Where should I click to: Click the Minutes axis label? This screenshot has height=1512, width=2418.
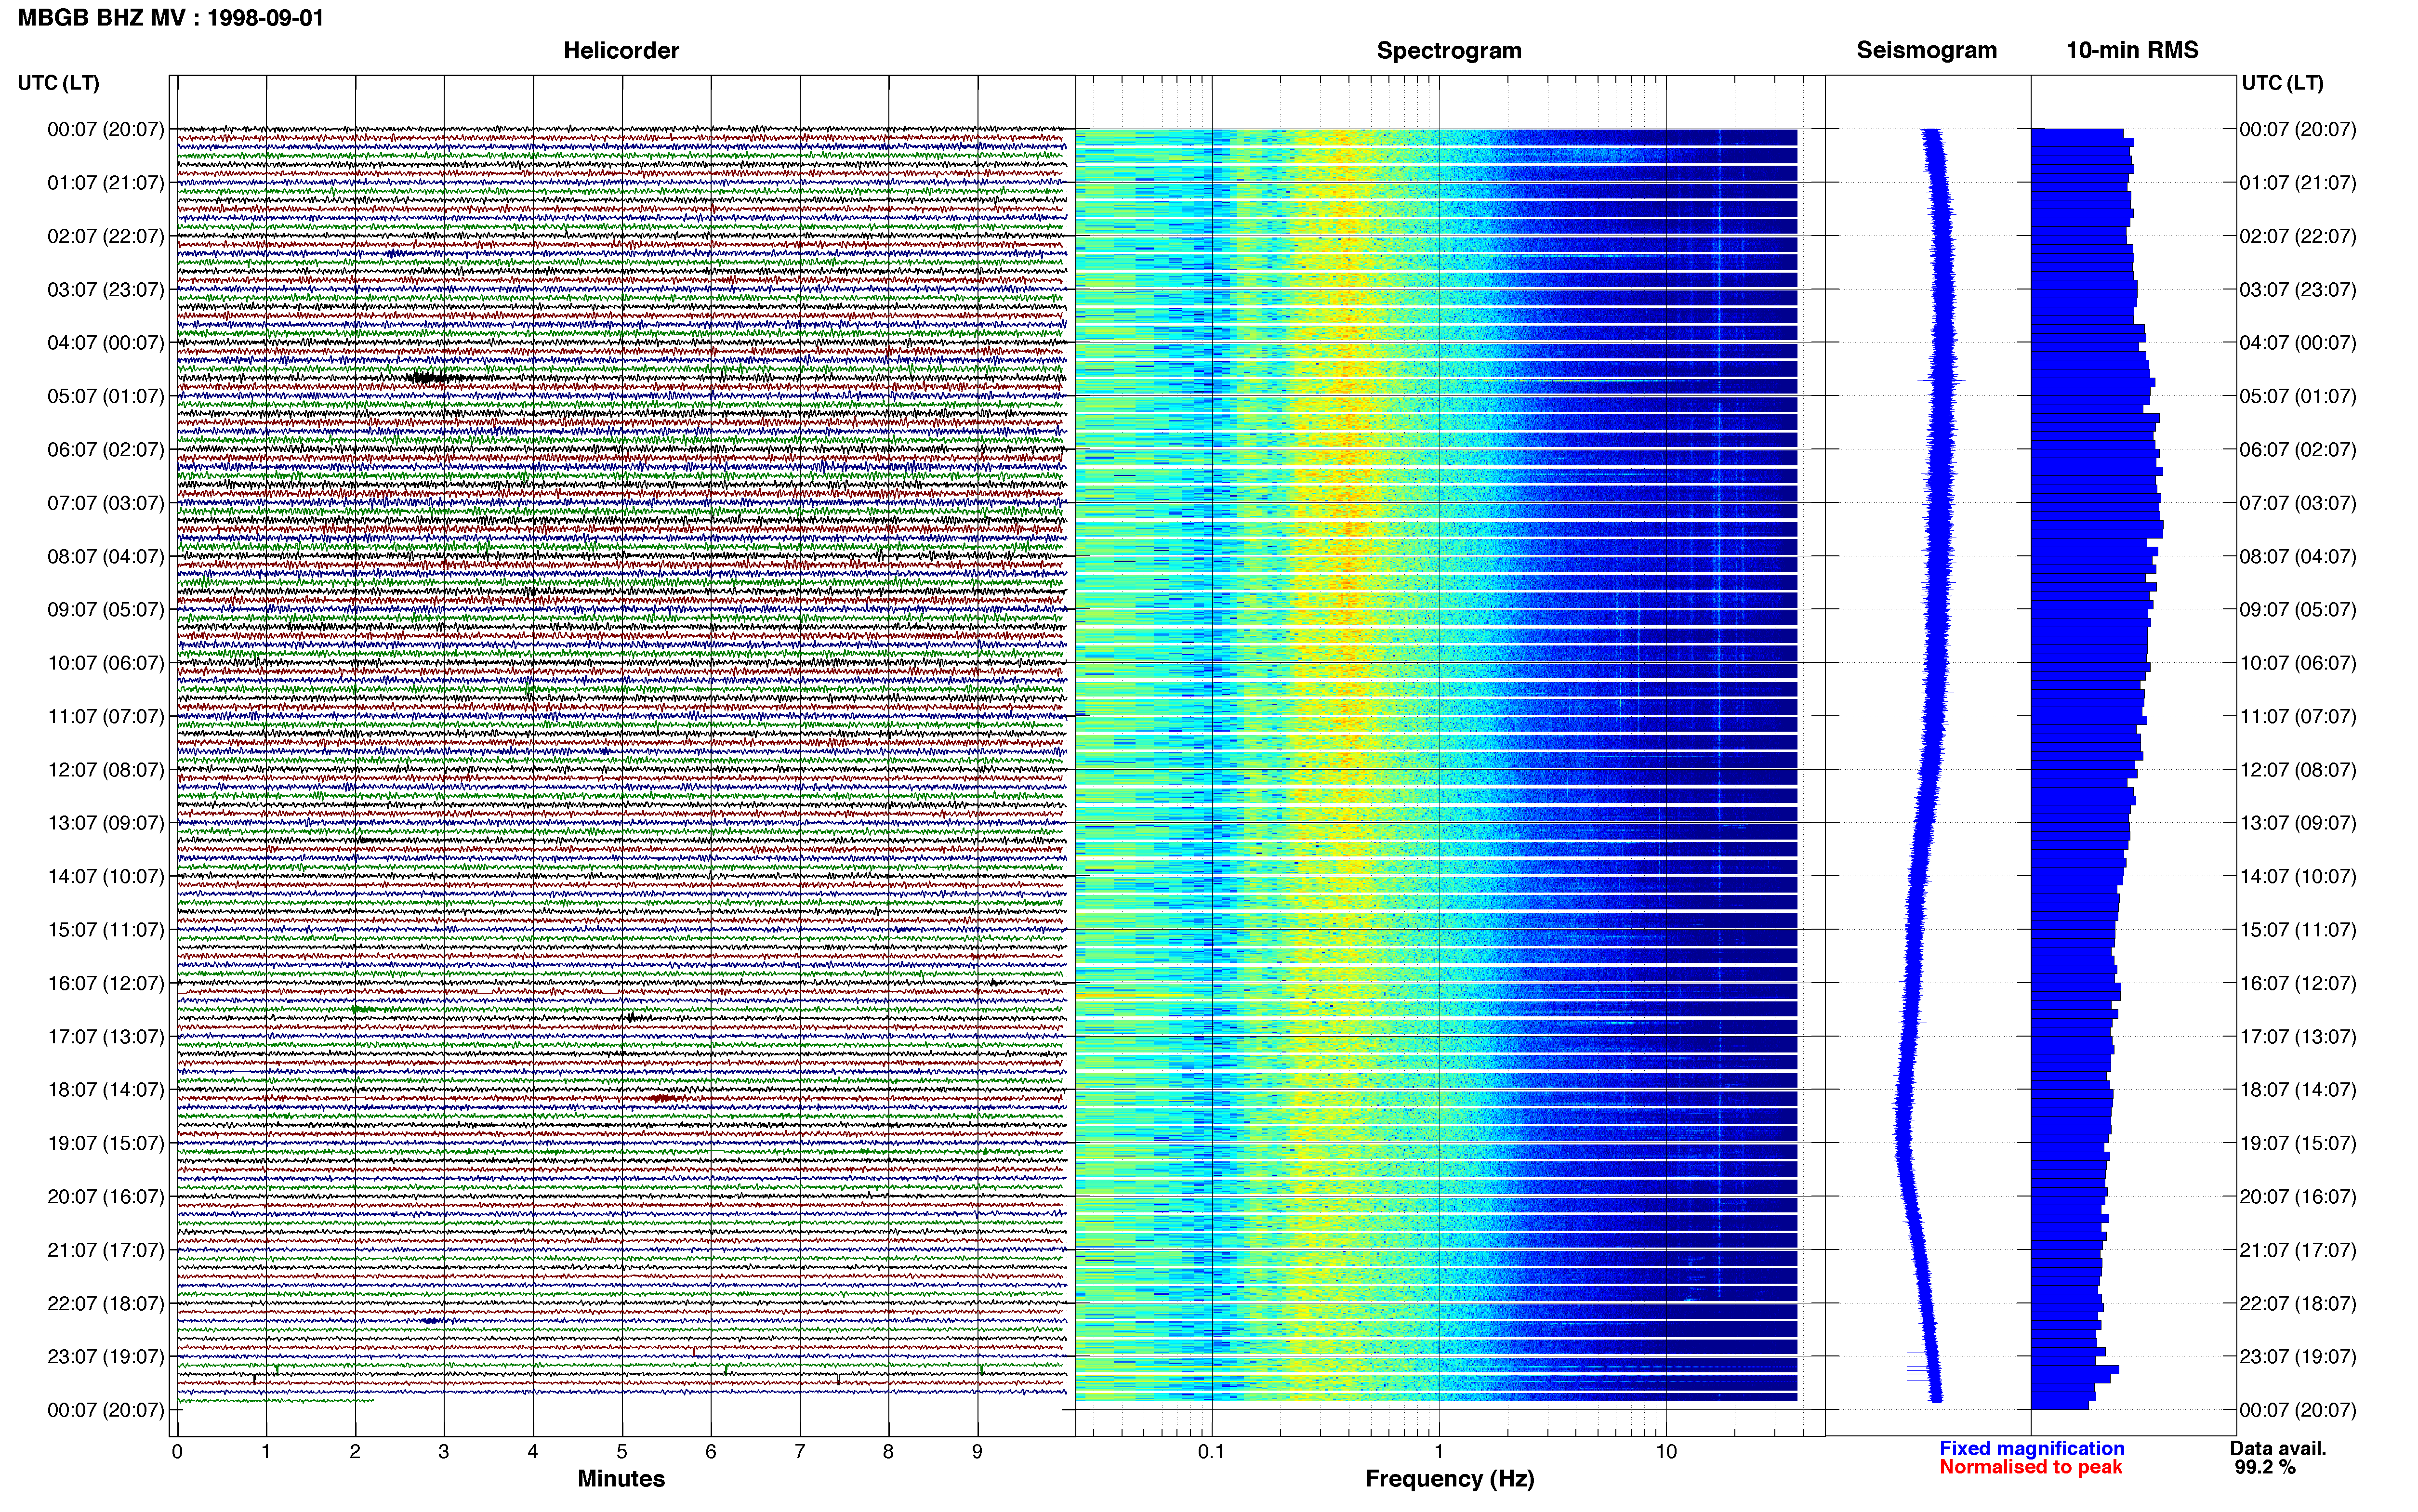click(621, 1478)
